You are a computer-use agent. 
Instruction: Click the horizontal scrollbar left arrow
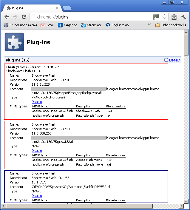pyautogui.click(x=4, y=206)
